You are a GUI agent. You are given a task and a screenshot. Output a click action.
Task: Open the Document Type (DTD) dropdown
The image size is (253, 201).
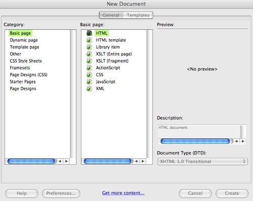(x=202, y=162)
